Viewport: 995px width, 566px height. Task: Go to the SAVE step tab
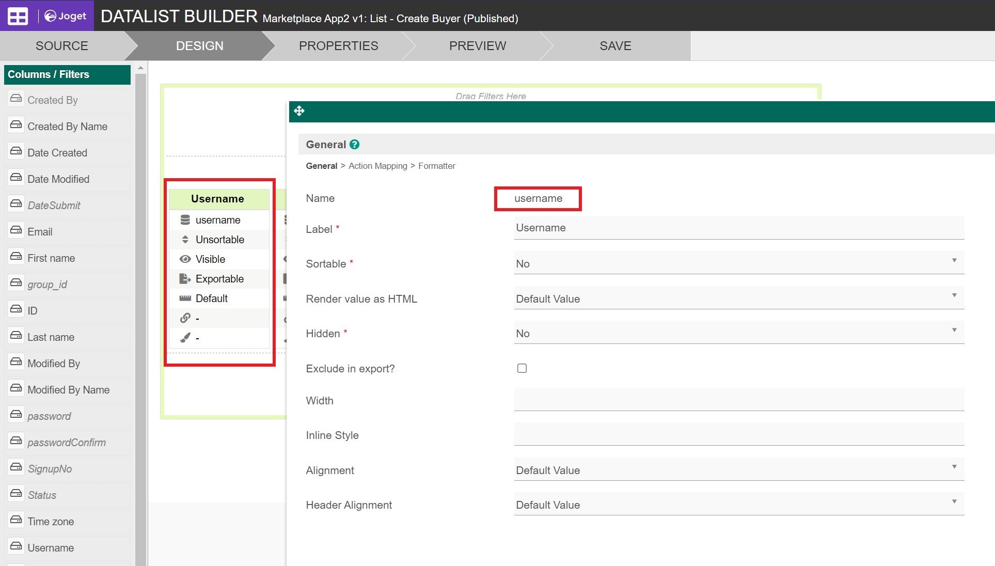[615, 46]
